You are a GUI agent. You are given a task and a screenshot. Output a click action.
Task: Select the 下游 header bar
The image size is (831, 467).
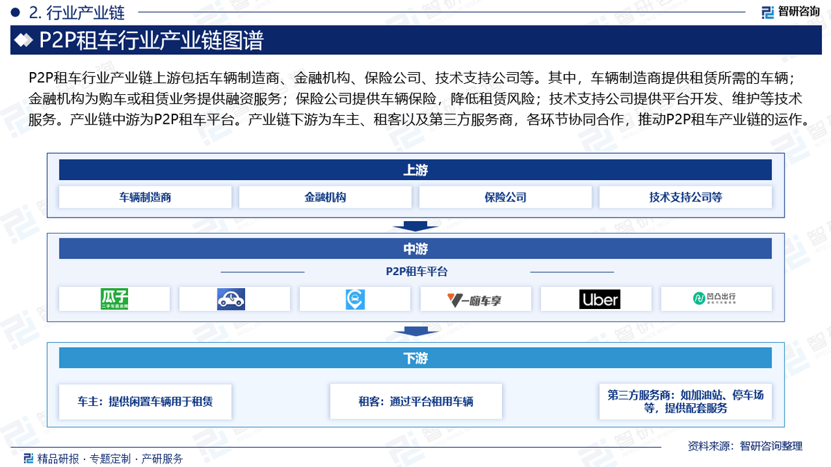point(415,358)
